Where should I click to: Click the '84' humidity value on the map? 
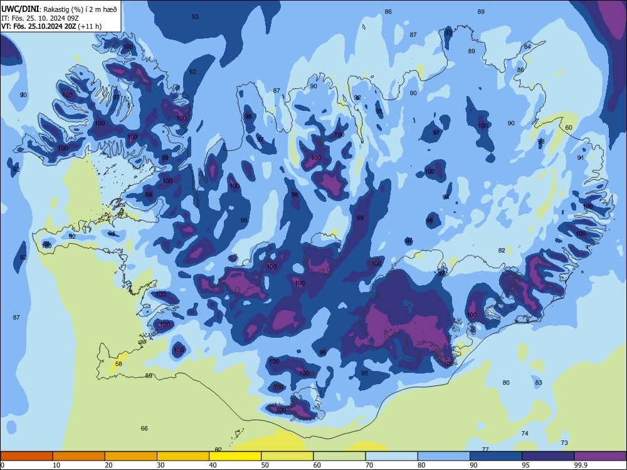coord(527,47)
